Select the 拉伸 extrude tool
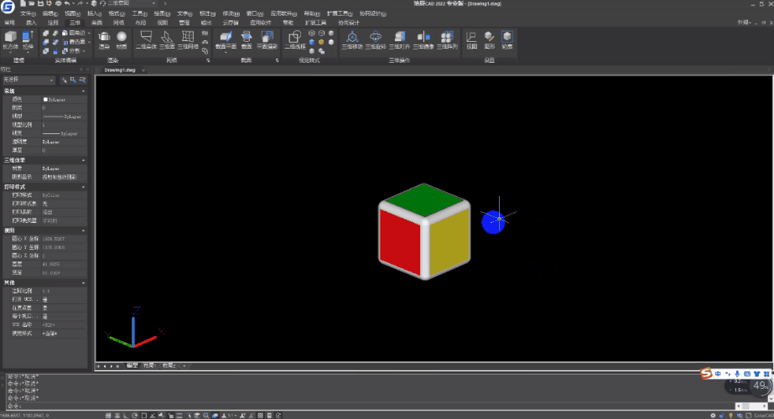 pyautogui.click(x=28, y=40)
